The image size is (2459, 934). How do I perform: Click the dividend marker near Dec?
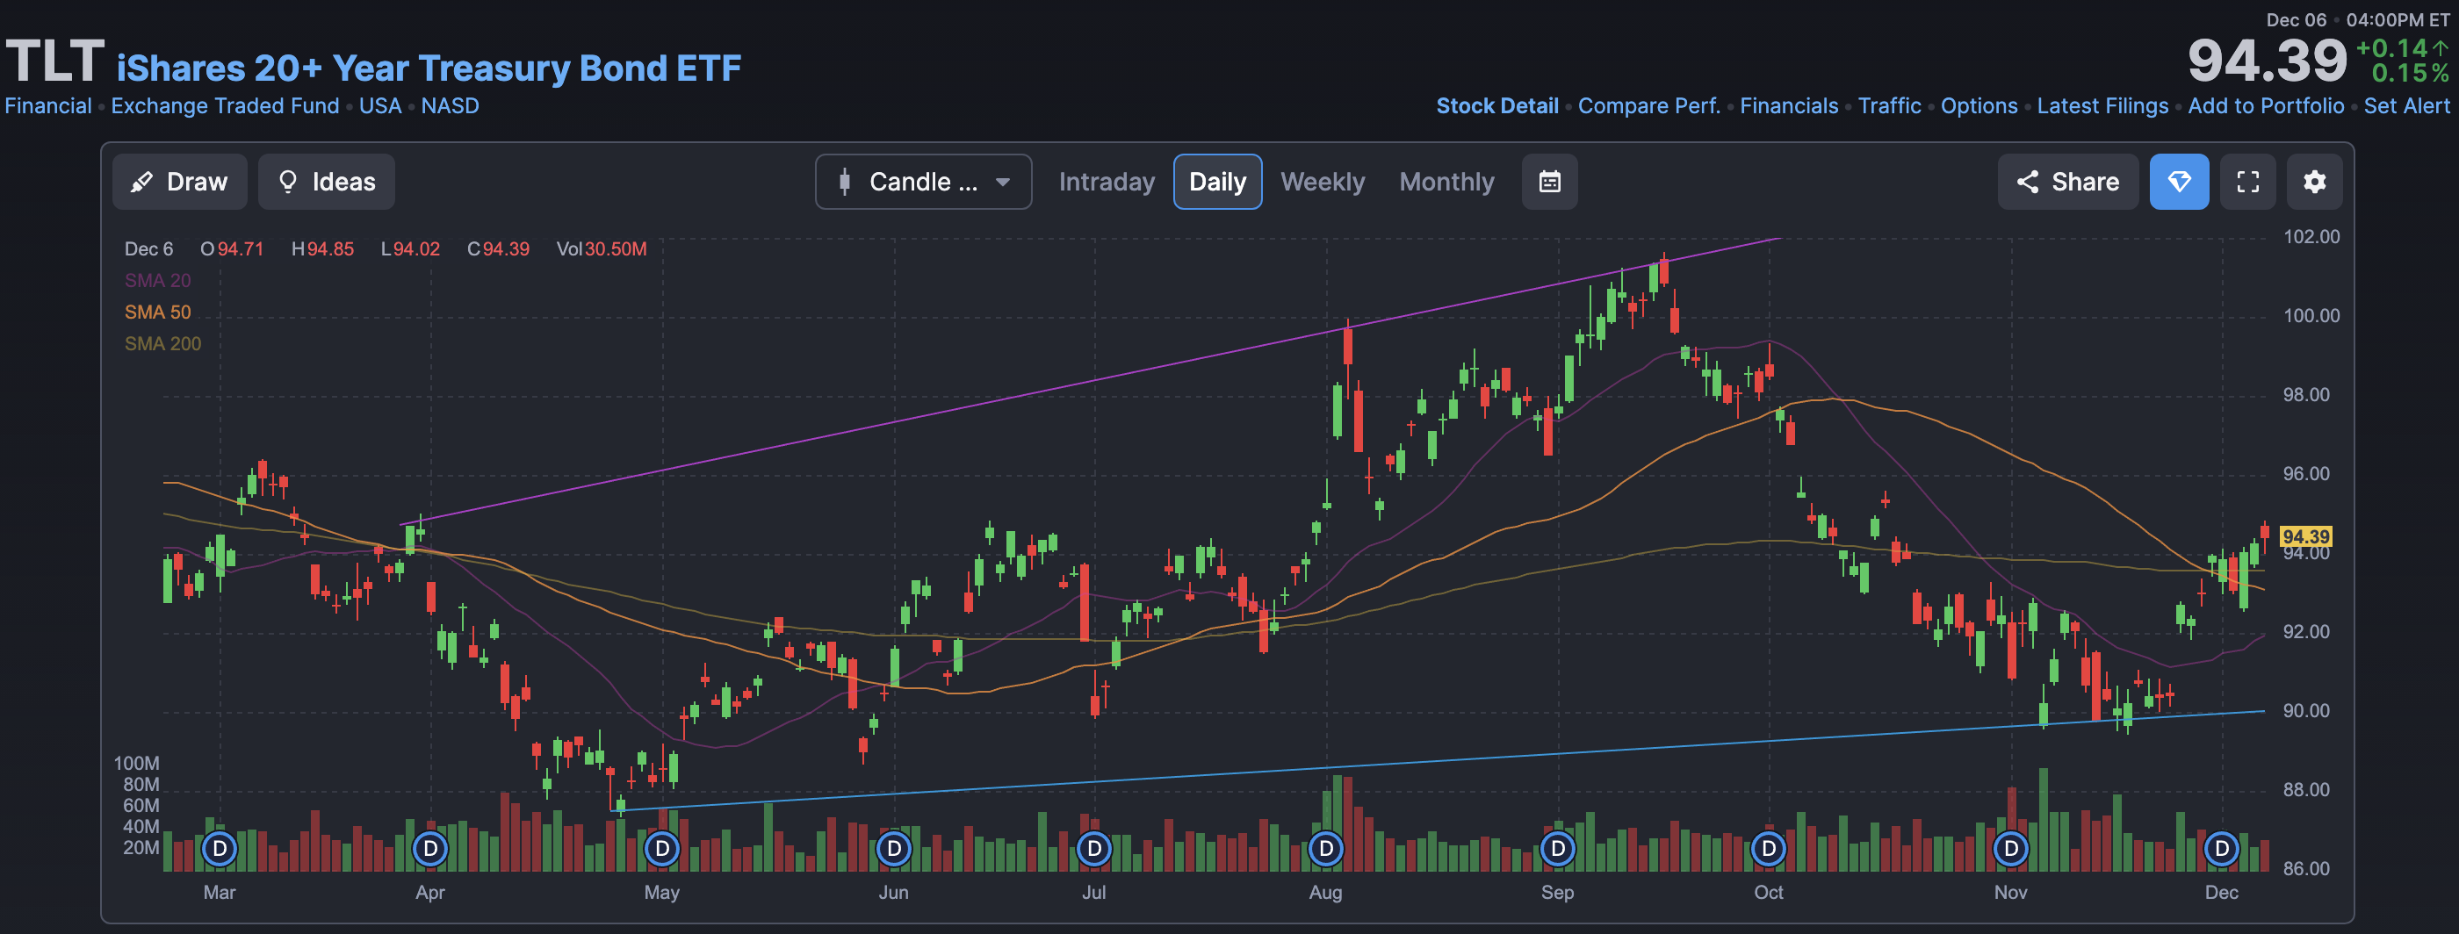pos(2222,848)
